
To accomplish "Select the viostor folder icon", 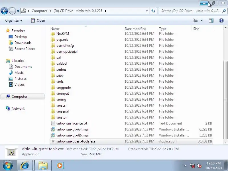I will pyautogui.click(x=53, y=117).
